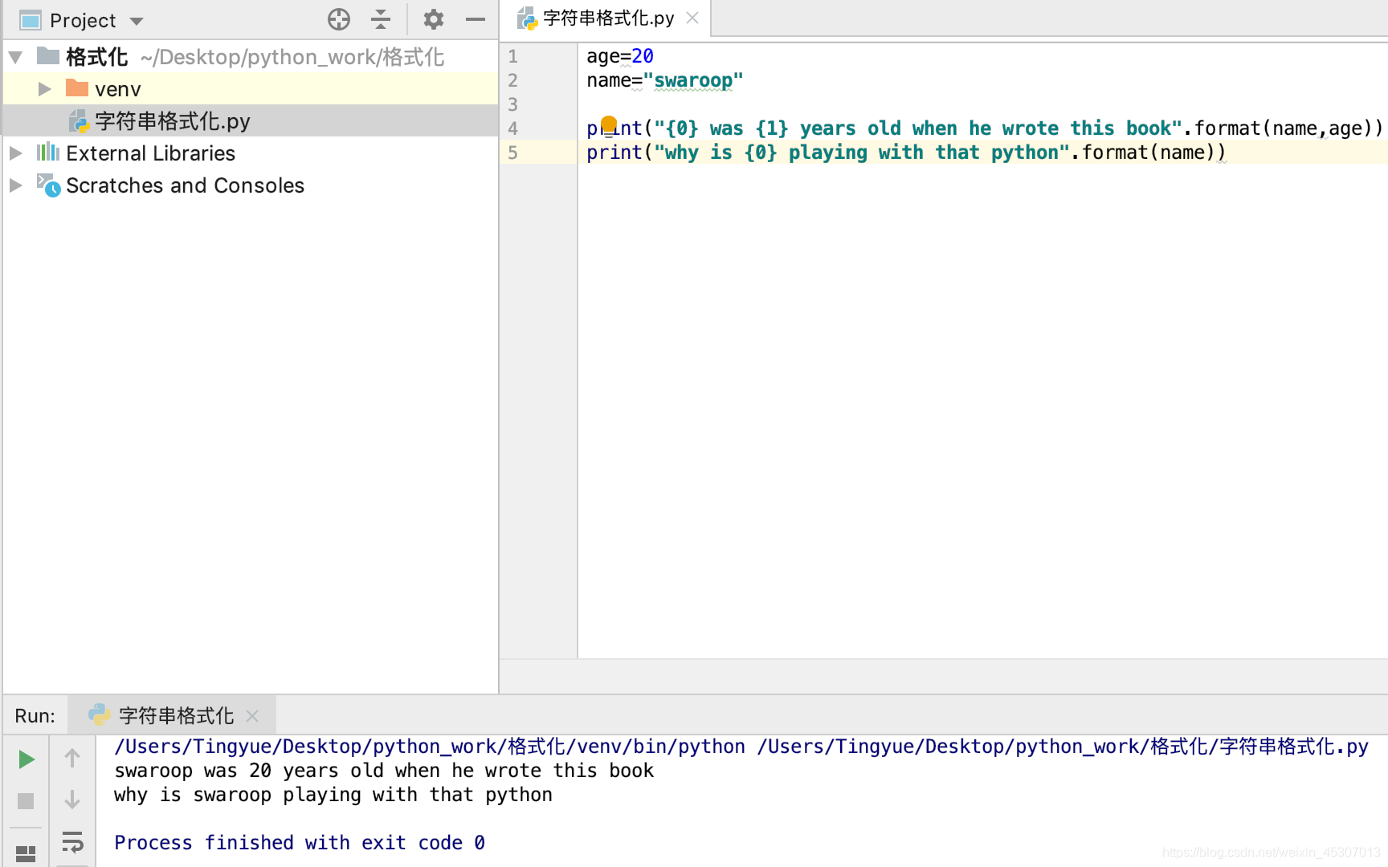Click console output 'why is swaroop playing' line
Screen dimensions: 1388x867
pyautogui.click(x=333, y=795)
